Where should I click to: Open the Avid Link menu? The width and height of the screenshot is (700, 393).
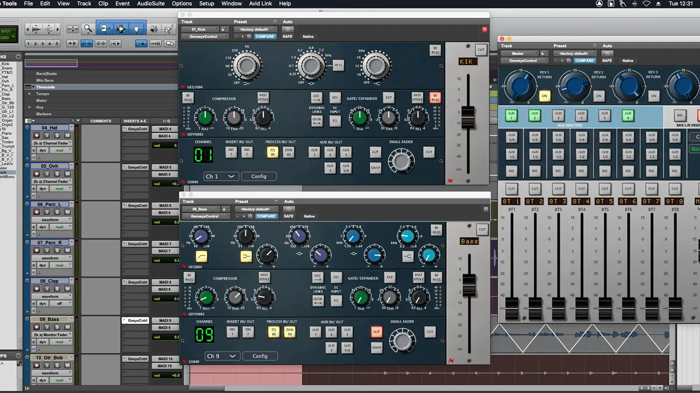tap(260, 3)
